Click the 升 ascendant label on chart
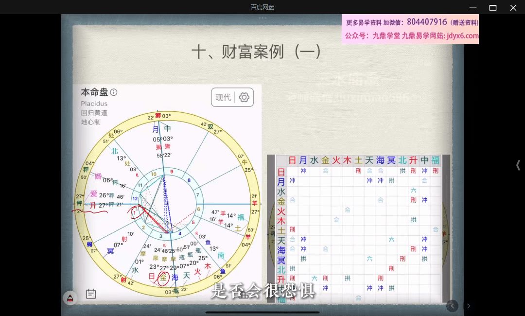This screenshot has width=525, height=316. coord(93,205)
